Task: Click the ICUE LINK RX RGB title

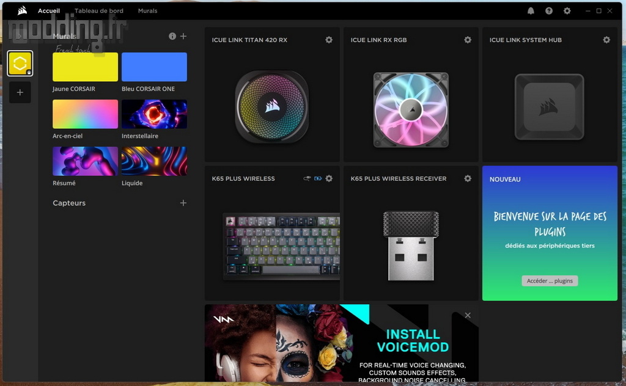Action: pyautogui.click(x=378, y=40)
